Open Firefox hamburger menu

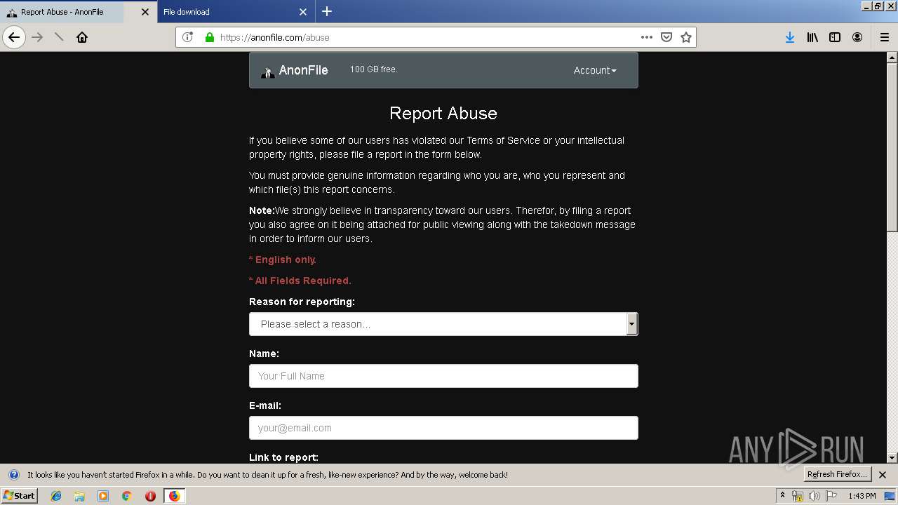coord(884,37)
